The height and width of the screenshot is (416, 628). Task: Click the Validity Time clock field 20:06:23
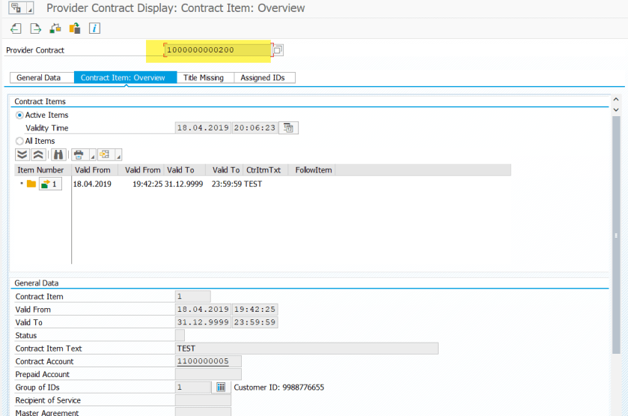pos(254,128)
